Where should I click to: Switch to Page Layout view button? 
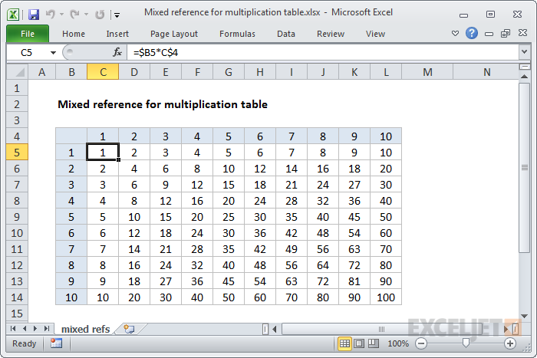pyautogui.click(x=359, y=343)
